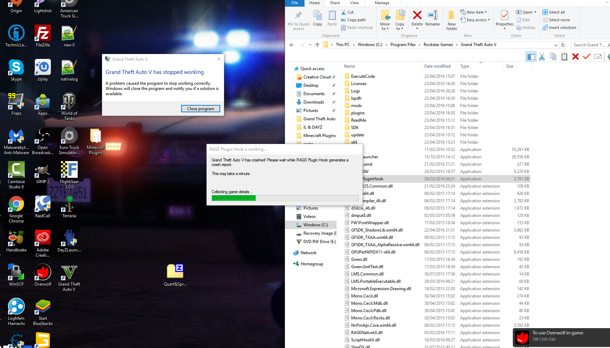Close the Grand Theft Auto V crash dialog
Image resolution: width=610 pixels, height=348 pixels.
pos(219,59)
